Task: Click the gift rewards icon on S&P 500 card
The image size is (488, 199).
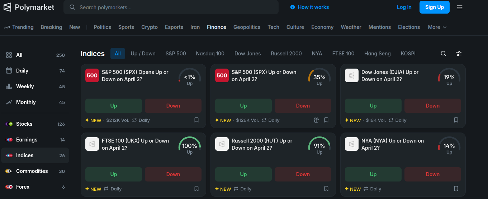Action: pos(316,120)
